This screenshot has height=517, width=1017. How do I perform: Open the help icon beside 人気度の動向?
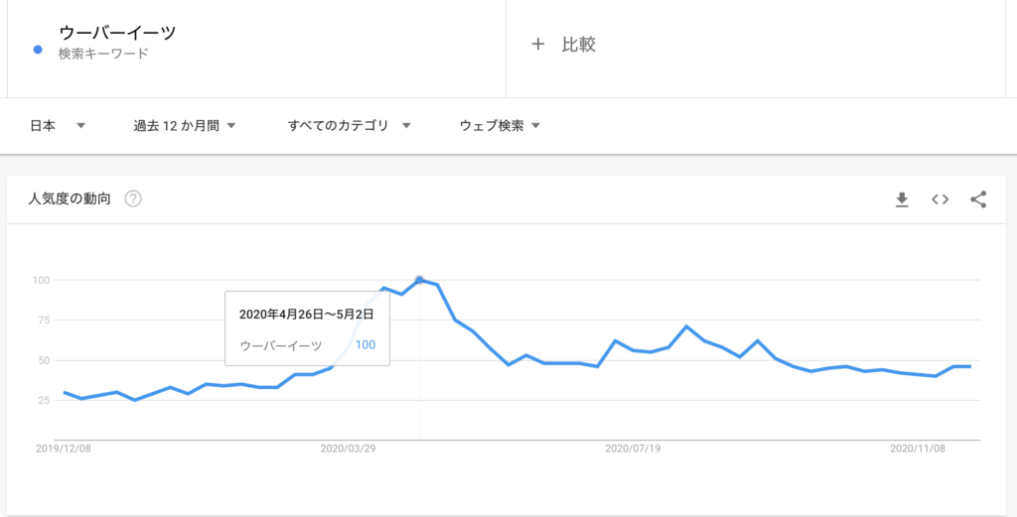coord(133,198)
